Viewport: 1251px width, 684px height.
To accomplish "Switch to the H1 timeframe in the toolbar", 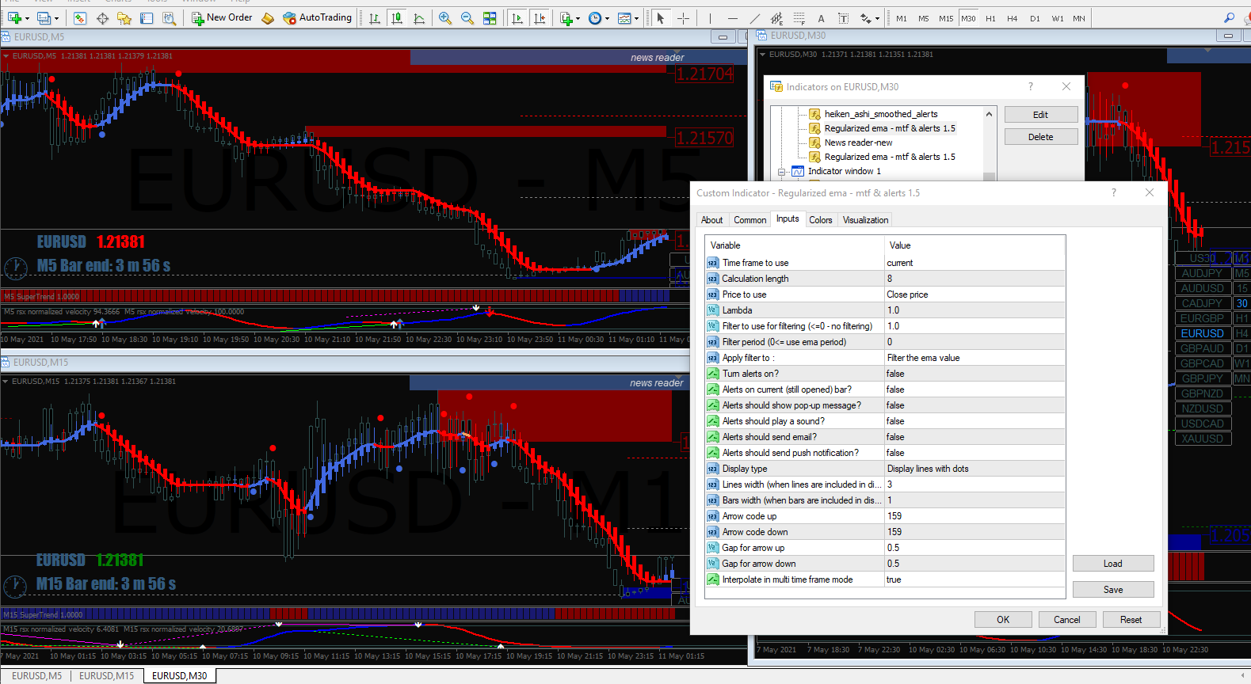I will click(x=990, y=18).
